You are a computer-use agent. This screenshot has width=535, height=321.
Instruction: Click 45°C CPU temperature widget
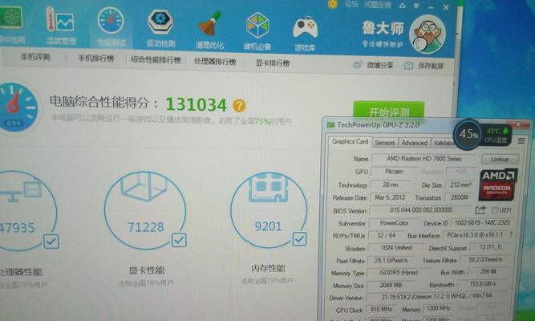point(496,136)
